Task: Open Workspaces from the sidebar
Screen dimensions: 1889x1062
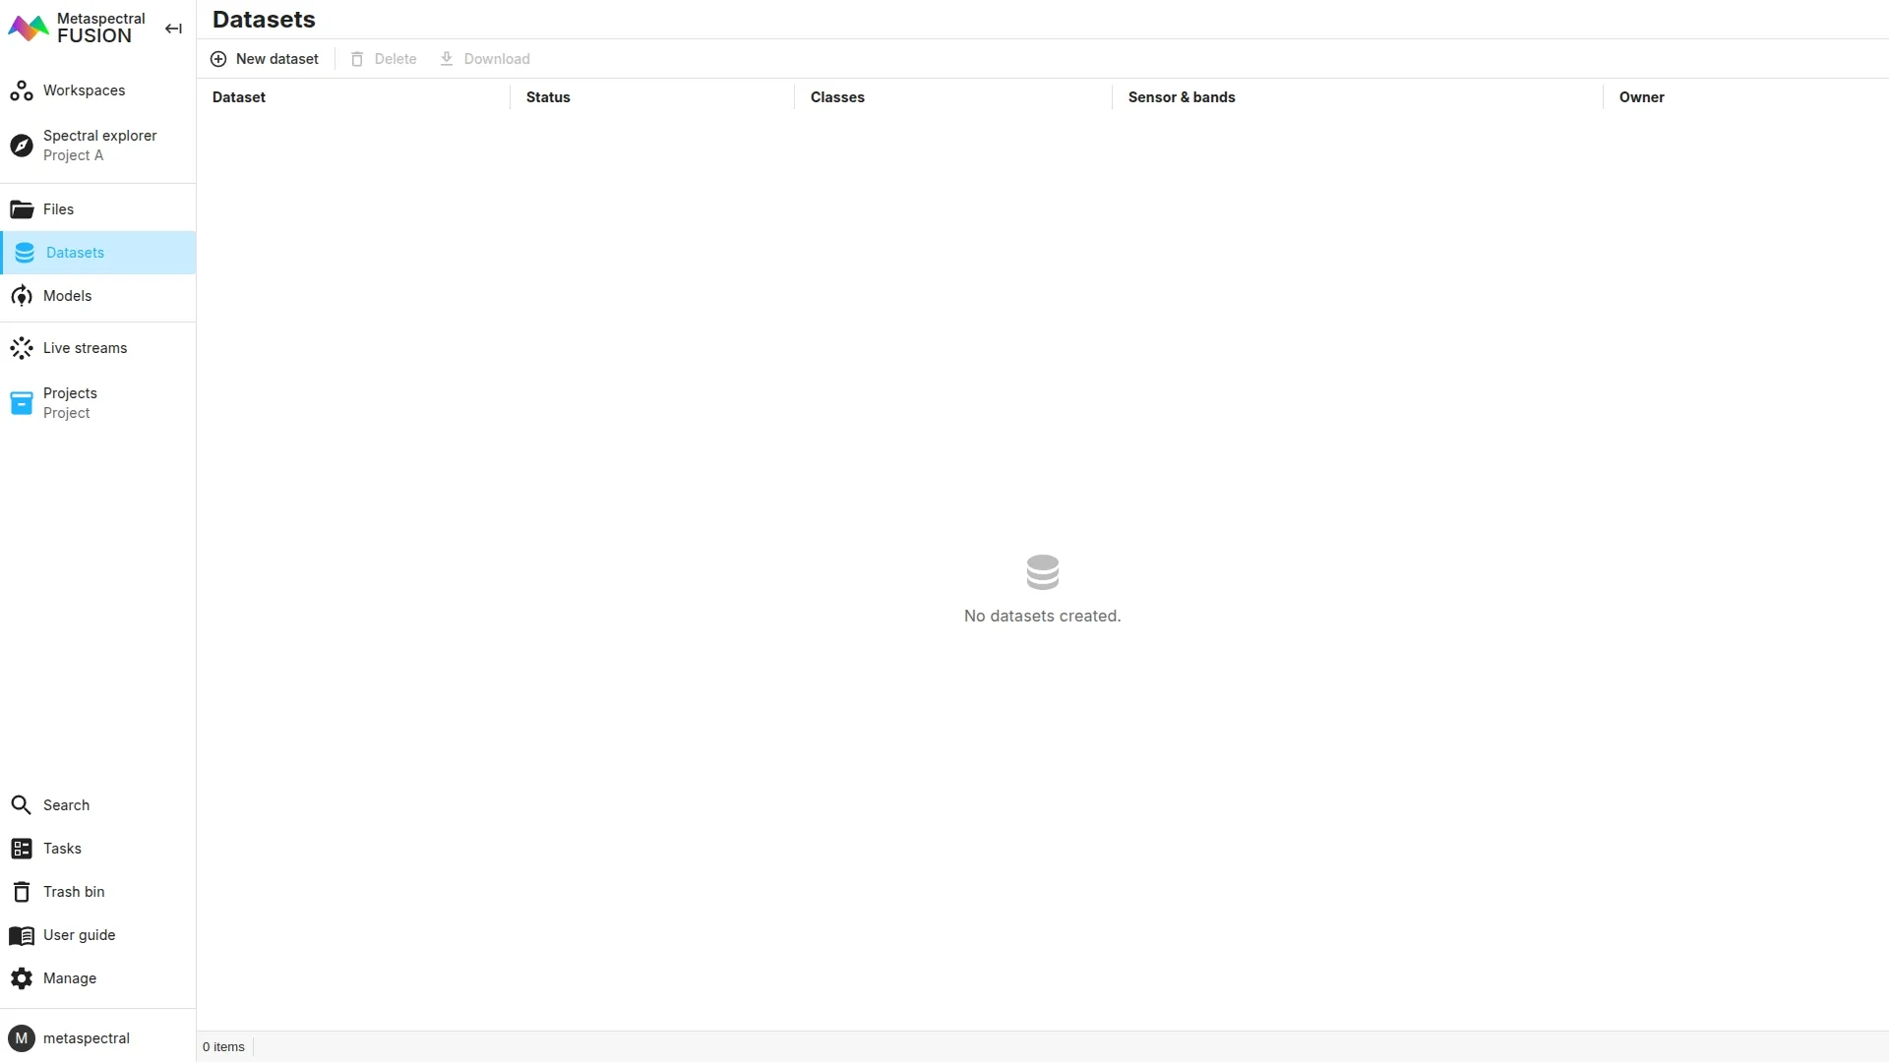Action: [84, 90]
